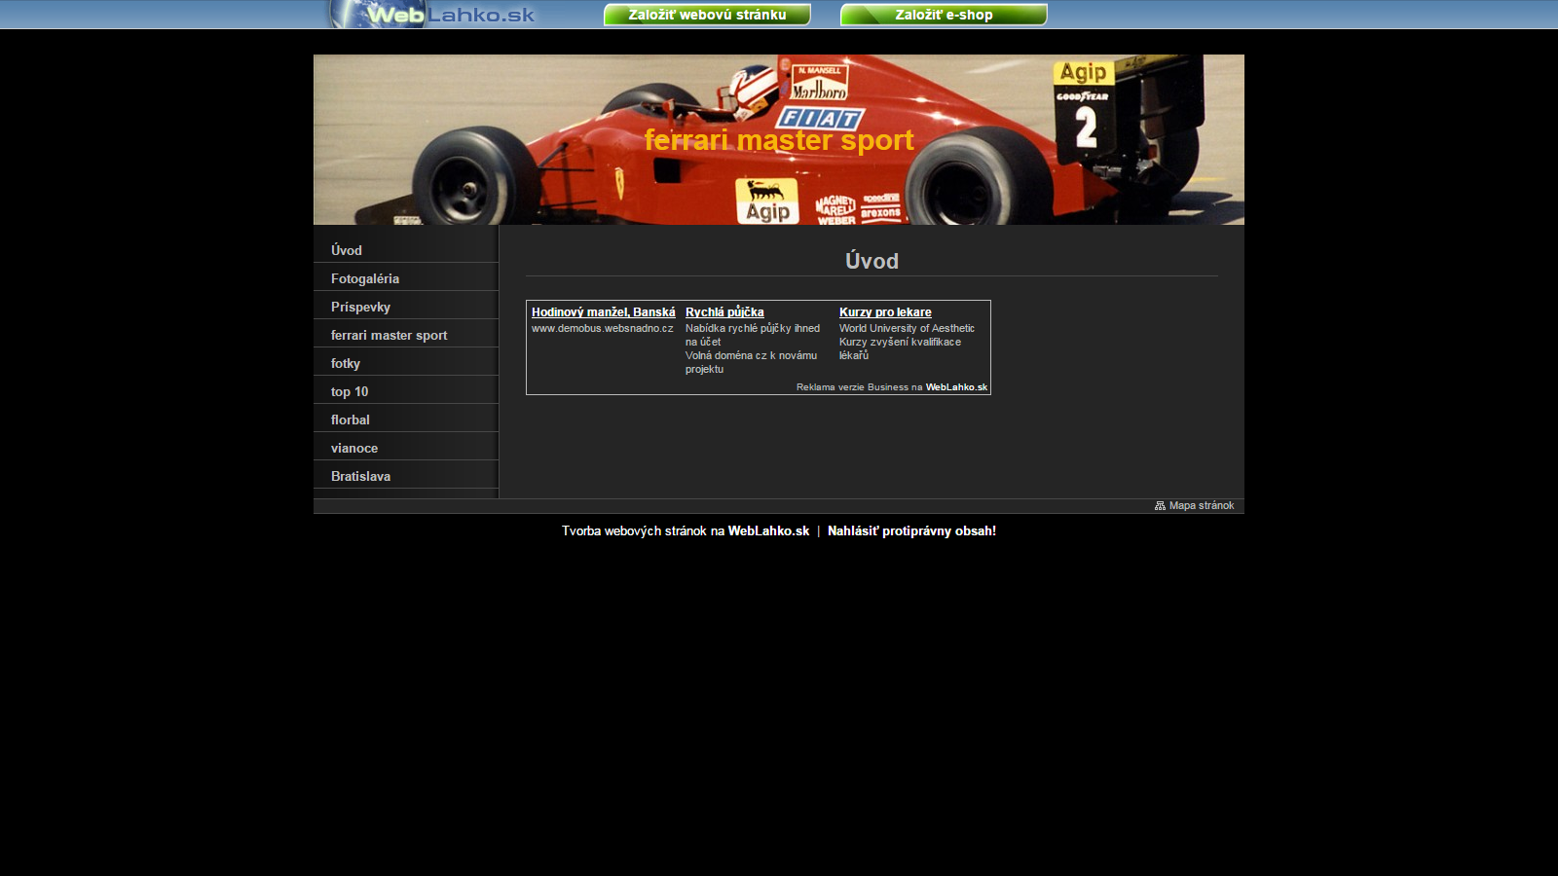
Task: Select ferrari master sport menu entry
Action: click(x=406, y=335)
